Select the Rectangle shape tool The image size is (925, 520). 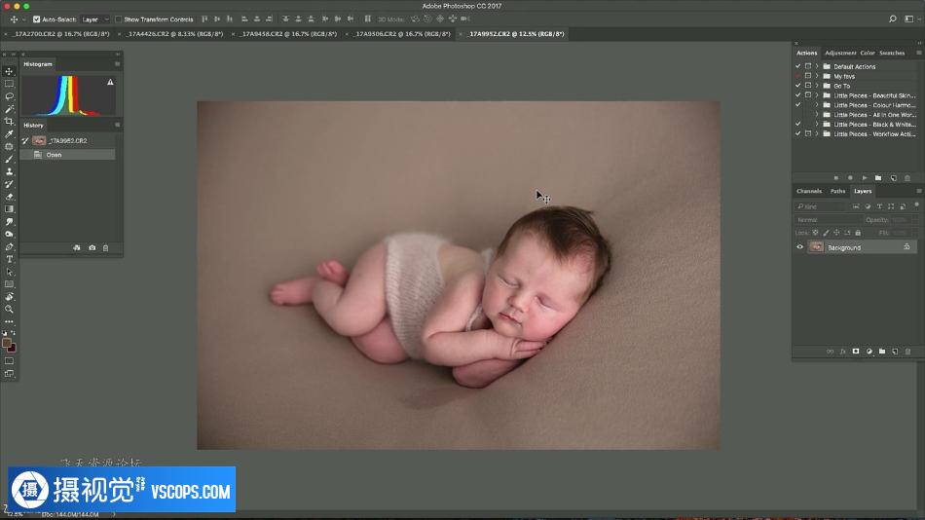click(9, 284)
